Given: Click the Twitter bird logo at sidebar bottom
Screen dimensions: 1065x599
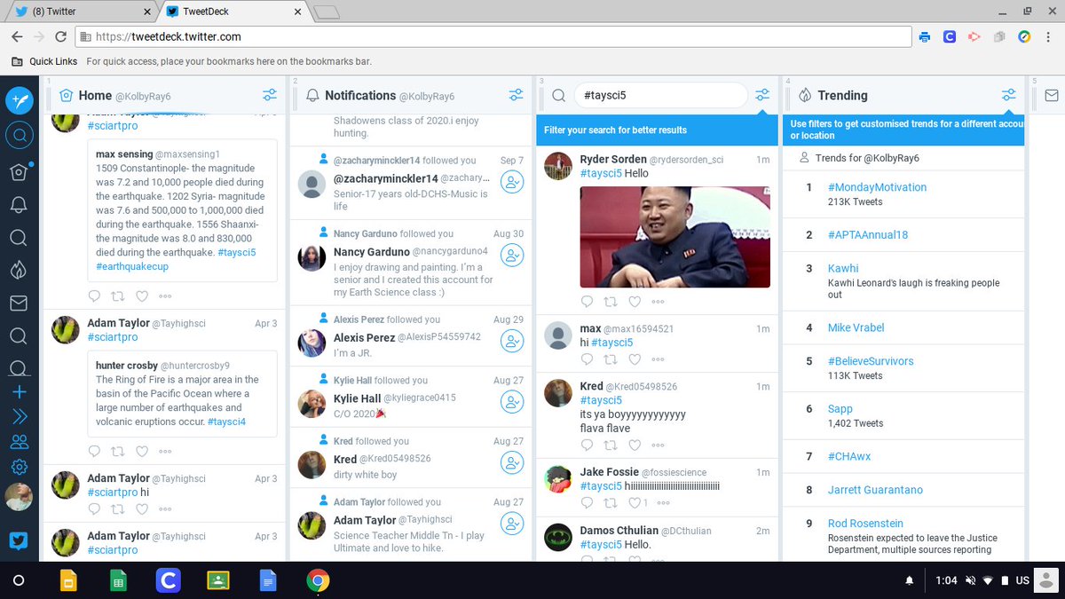Looking at the screenshot, I should [19, 540].
